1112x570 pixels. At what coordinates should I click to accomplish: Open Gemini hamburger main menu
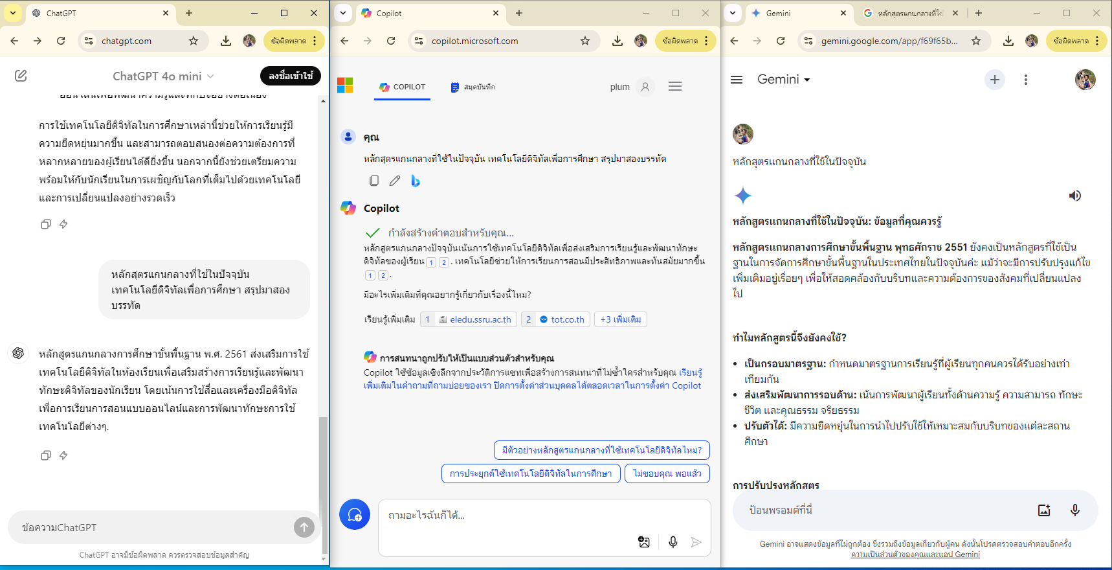pos(737,80)
